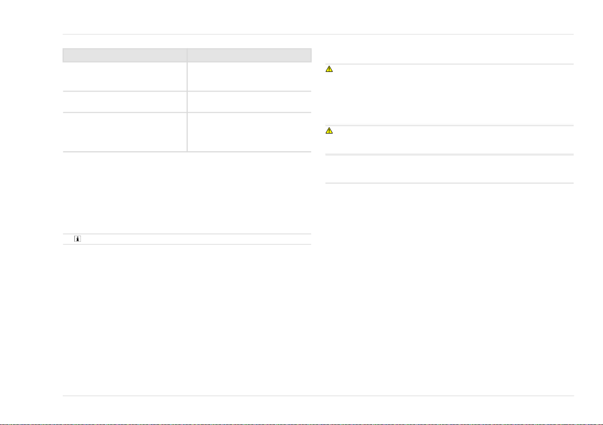Click the table's vertical column divider
Viewport: 603px width, 425px height.
[187, 100]
